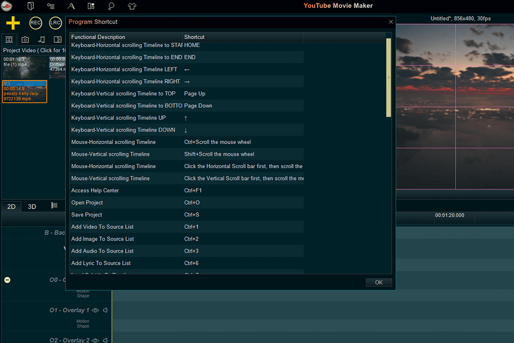
Task: Close the Program Shortcut dialog
Action: point(391,21)
